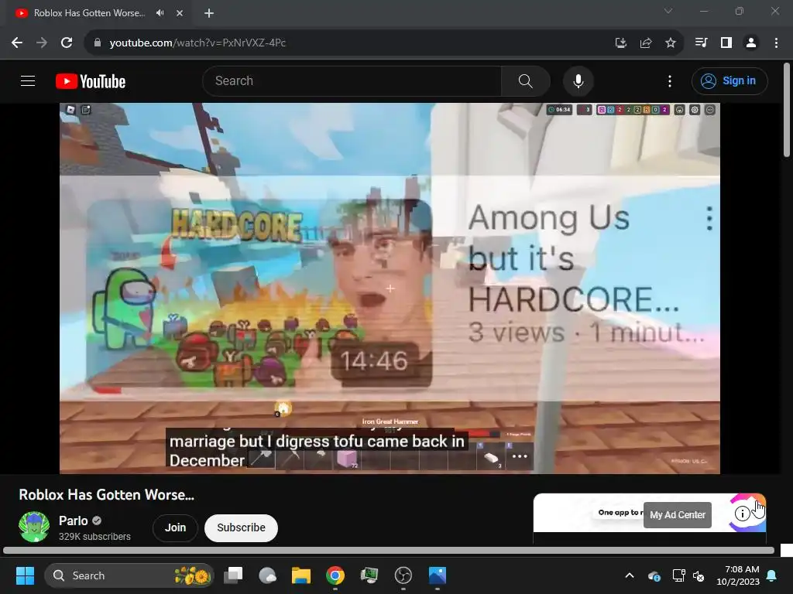Click the Roblox Has Gotten Worse video title
The image size is (793, 594).
point(106,494)
